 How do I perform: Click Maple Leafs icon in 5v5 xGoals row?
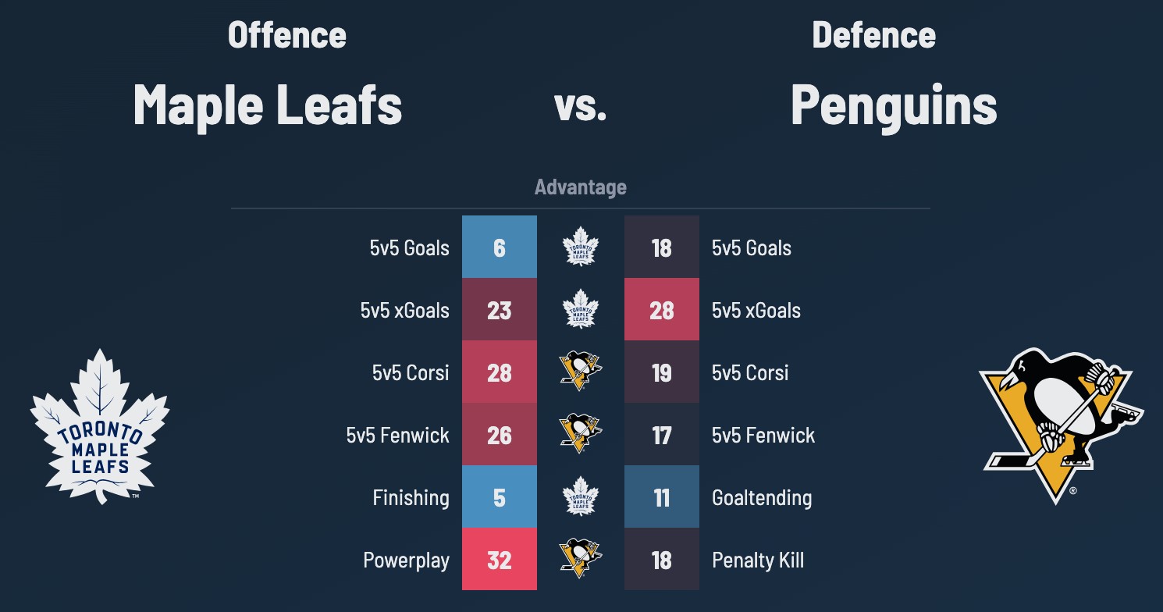pos(580,309)
